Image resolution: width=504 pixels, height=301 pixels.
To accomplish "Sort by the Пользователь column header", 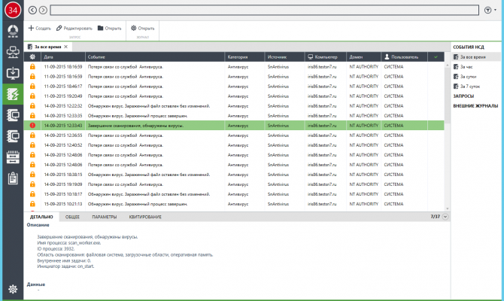I will click(405, 57).
